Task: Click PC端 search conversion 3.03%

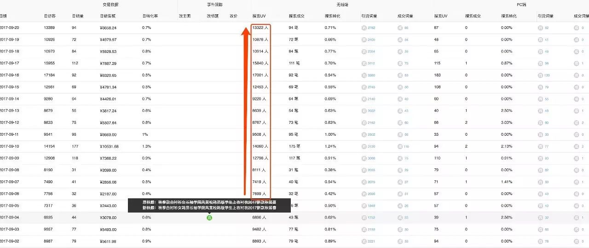Action: tap(507, 123)
